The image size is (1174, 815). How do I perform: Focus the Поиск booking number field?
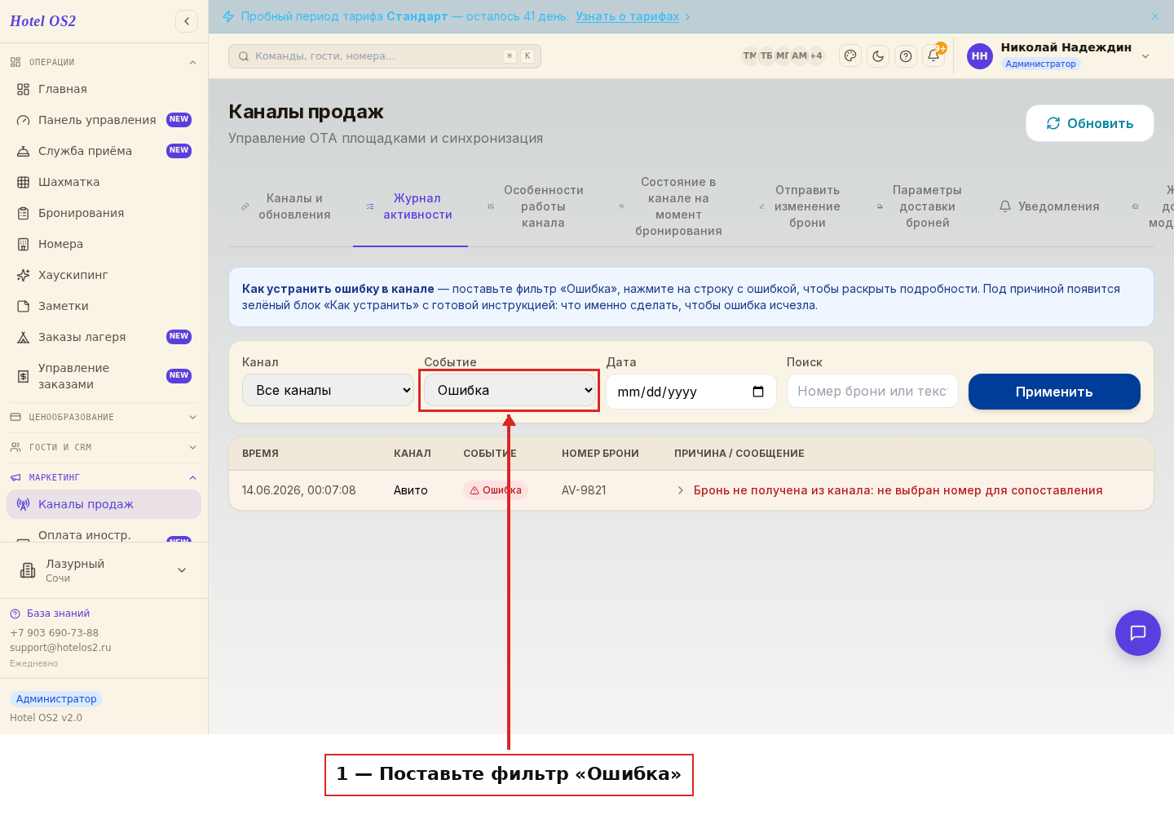872,391
